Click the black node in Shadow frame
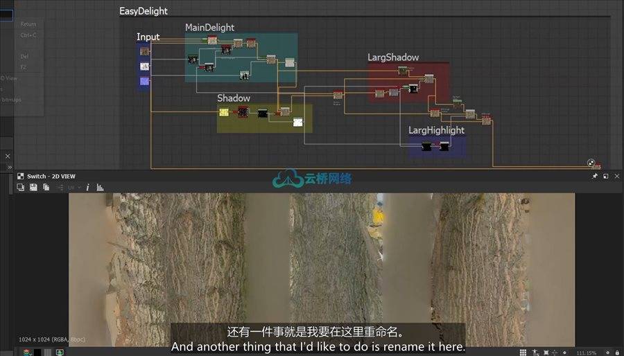The image size is (624, 356). click(x=262, y=113)
